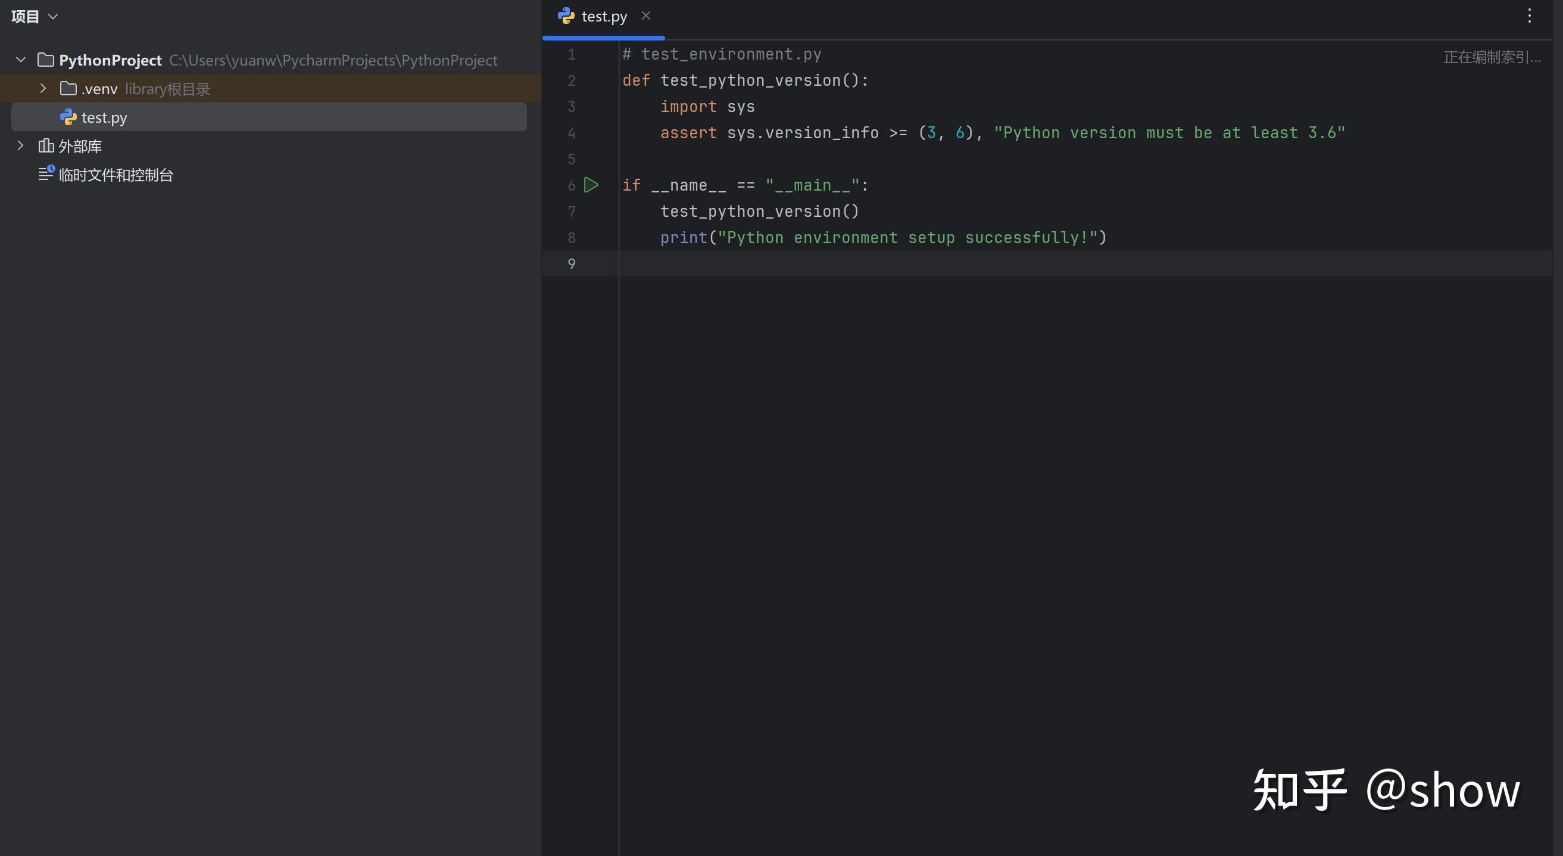Close the test.py editor tab
The width and height of the screenshot is (1563, 856).
(645, 15)
